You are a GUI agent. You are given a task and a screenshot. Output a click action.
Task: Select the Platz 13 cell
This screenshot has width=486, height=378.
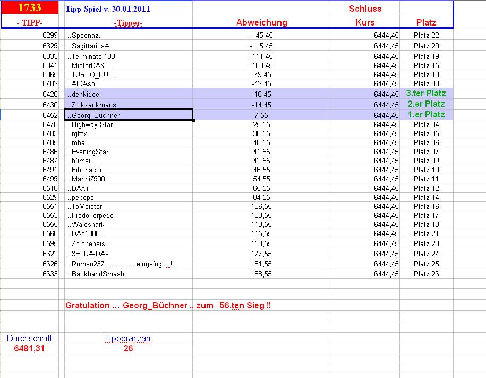(426, 74)
